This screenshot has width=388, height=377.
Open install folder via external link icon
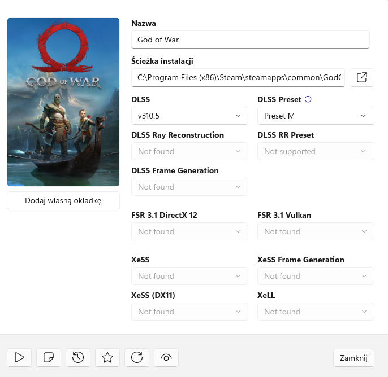pyautogui.click(x=362, y=77)
